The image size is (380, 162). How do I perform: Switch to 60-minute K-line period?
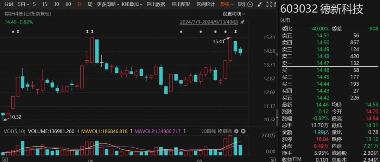pyautogui.click(x=68, y=4)
